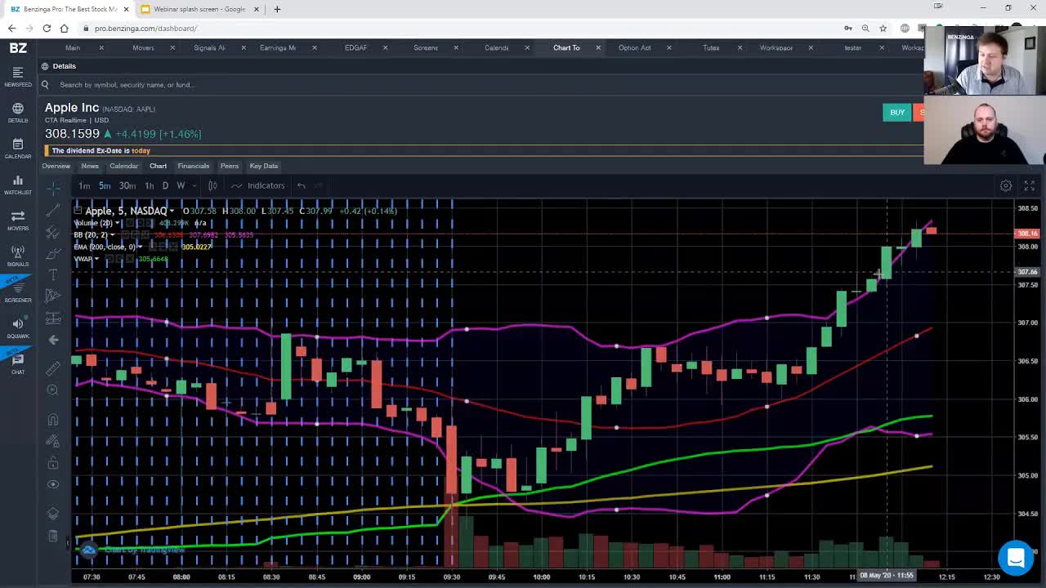
Task: Open the Newsfeed sidebar panel
Action: (18, 77)
